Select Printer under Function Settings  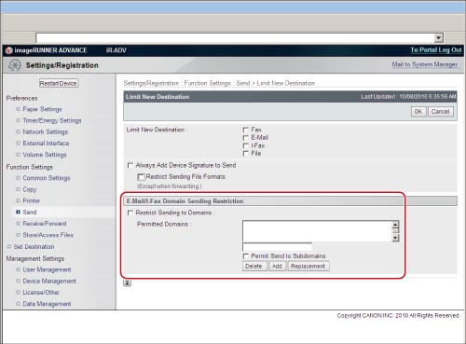click(x=32, y=200)
